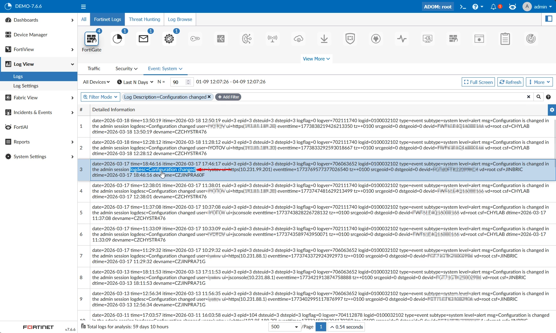Open the Event: System dropdown

pos(165,69)
